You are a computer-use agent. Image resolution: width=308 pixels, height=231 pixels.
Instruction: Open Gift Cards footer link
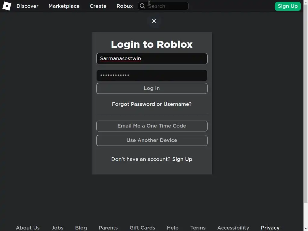[142, 228]
